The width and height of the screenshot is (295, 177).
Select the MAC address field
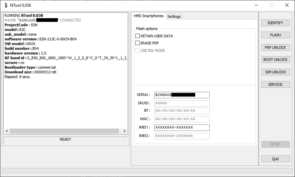point(182,119)
